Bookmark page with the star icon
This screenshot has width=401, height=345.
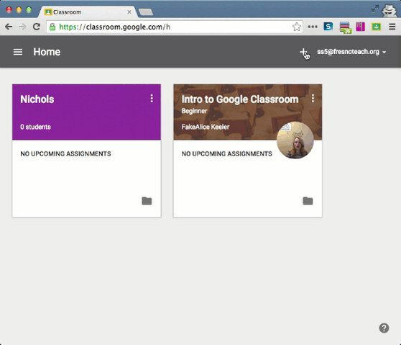point(296,27)
